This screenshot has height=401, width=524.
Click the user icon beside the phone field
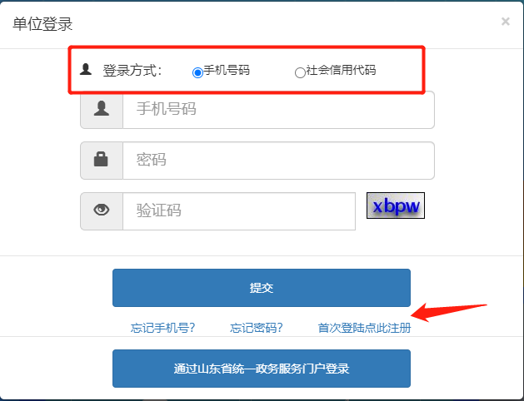[x=102, y=110]
